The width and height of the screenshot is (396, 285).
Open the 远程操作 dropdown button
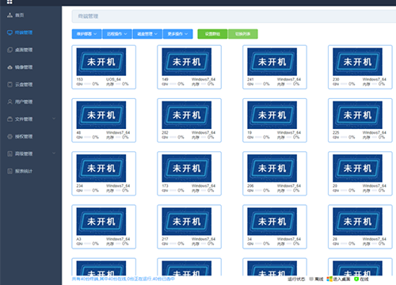[x=117, y=34]
